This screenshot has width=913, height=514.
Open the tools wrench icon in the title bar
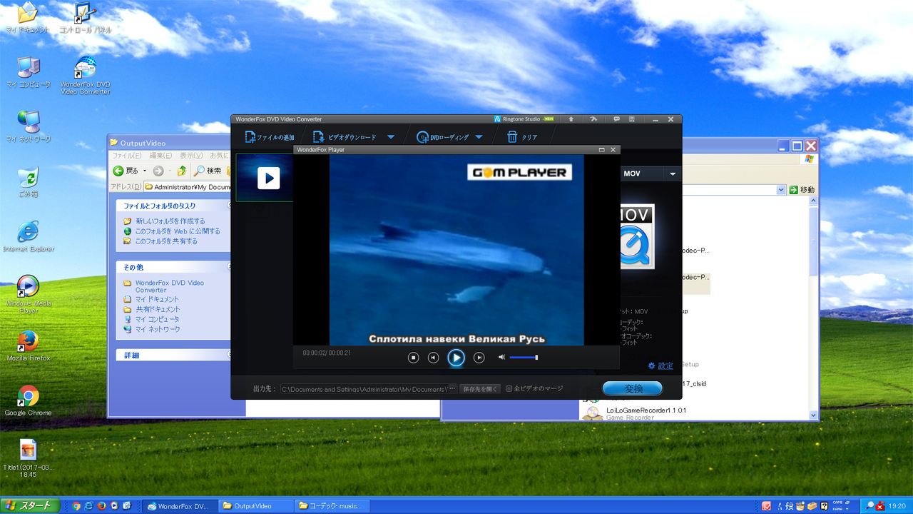pyautogui.click(x=593, y=119)
